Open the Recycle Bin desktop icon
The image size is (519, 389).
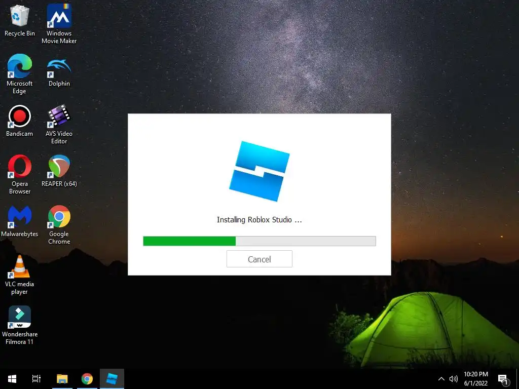(x=20, y=20)
